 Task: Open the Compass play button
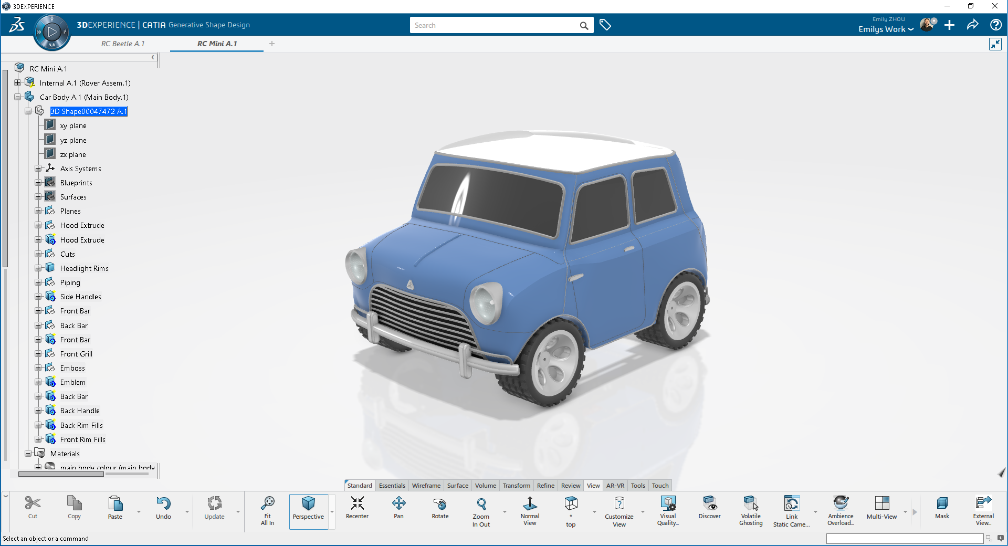pyautogui.click(x=52, y=32)
